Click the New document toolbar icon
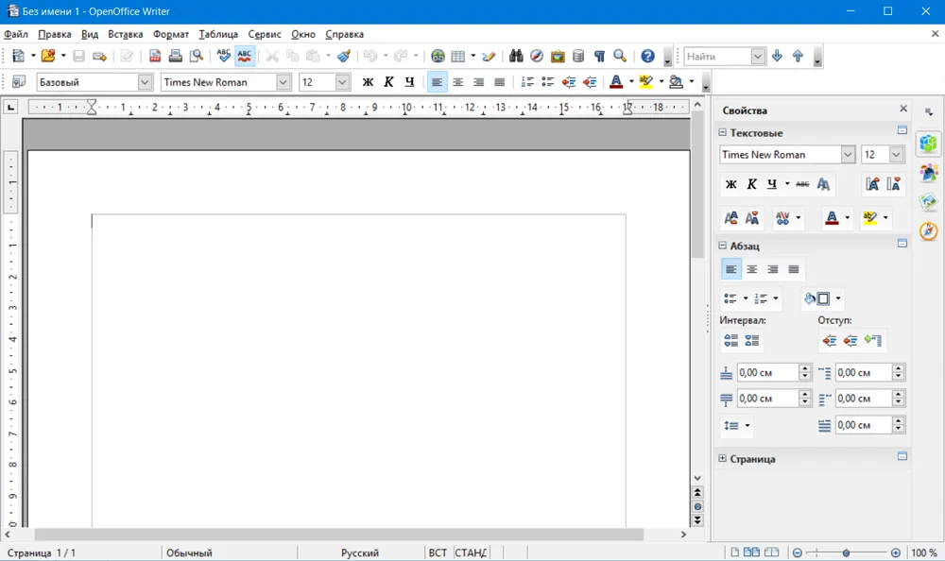945x561 pixels. click(x=18, y=56)
